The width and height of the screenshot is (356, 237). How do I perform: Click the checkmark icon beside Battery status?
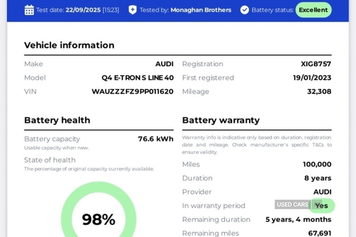[244, 10]
